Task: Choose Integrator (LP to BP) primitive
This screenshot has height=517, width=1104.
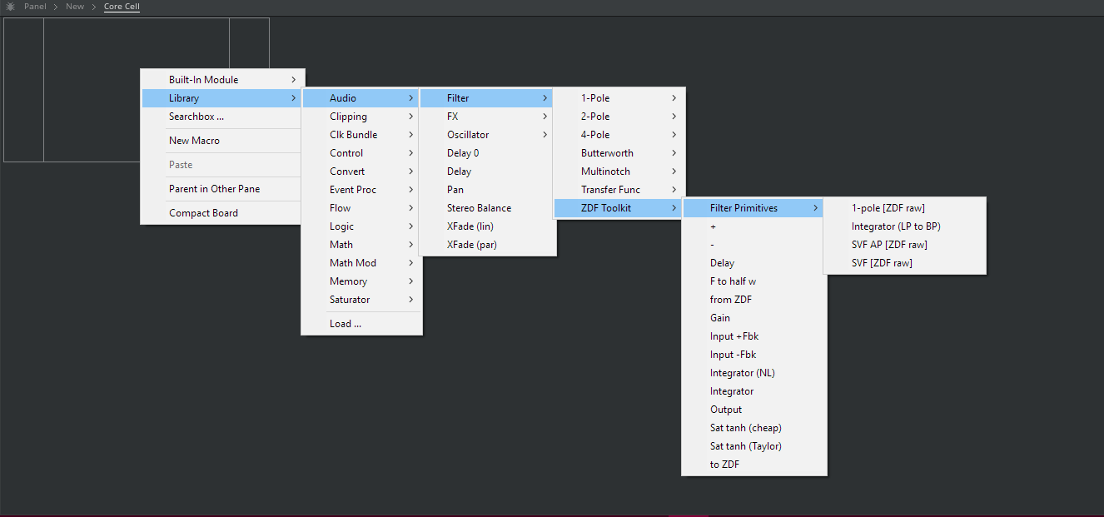Action: 904,226
